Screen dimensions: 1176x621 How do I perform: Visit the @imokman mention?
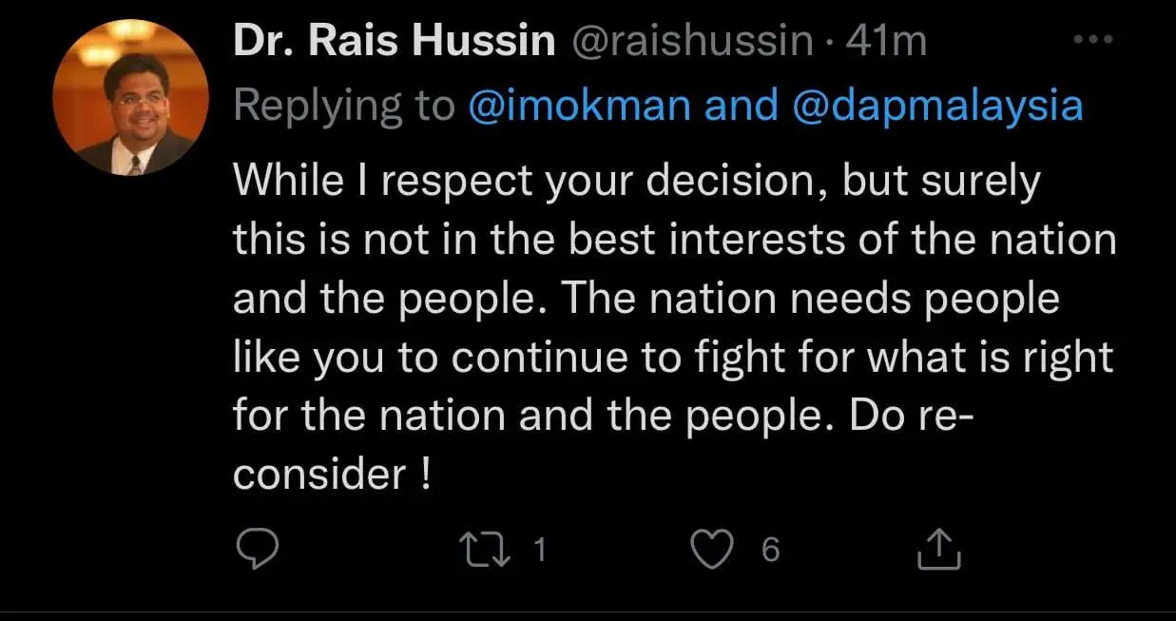(580, 106)
